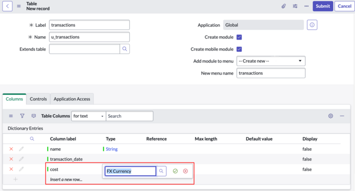Open attachments via the paperclip icon
355x191 pixels.
pos(283,6)
